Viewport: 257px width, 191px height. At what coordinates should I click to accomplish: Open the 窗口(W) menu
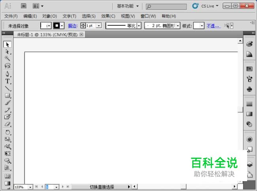tap(148, 16)
